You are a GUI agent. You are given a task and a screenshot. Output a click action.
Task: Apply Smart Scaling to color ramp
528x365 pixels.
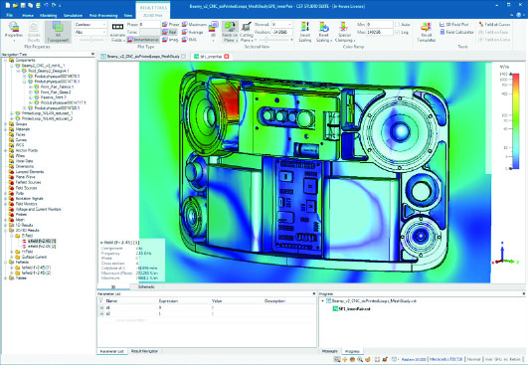(305, 32)
